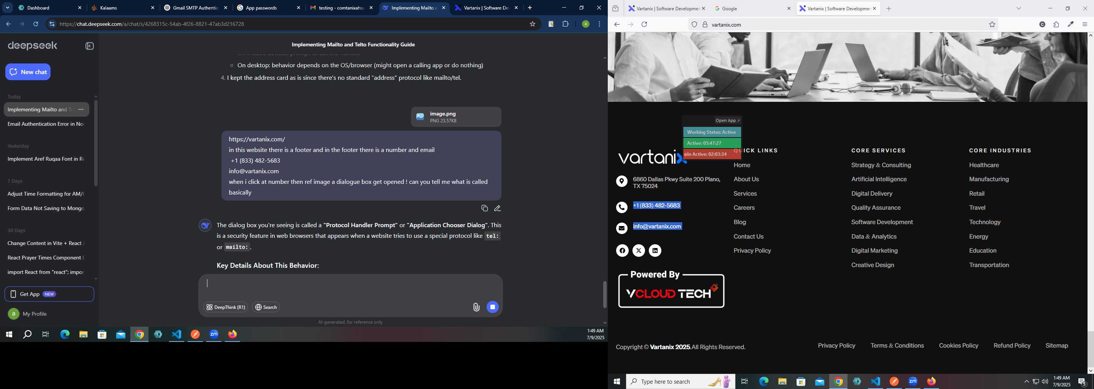Start a New chat in DeepSeek
This screenshot has height=389, width=1094.
point(28,72)
